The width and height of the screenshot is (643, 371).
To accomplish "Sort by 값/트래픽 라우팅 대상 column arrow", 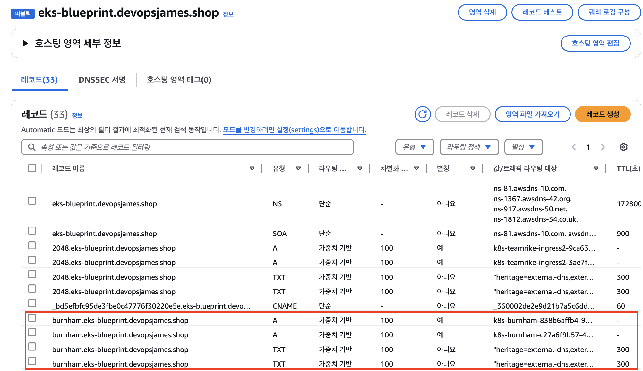I will 596,169.
